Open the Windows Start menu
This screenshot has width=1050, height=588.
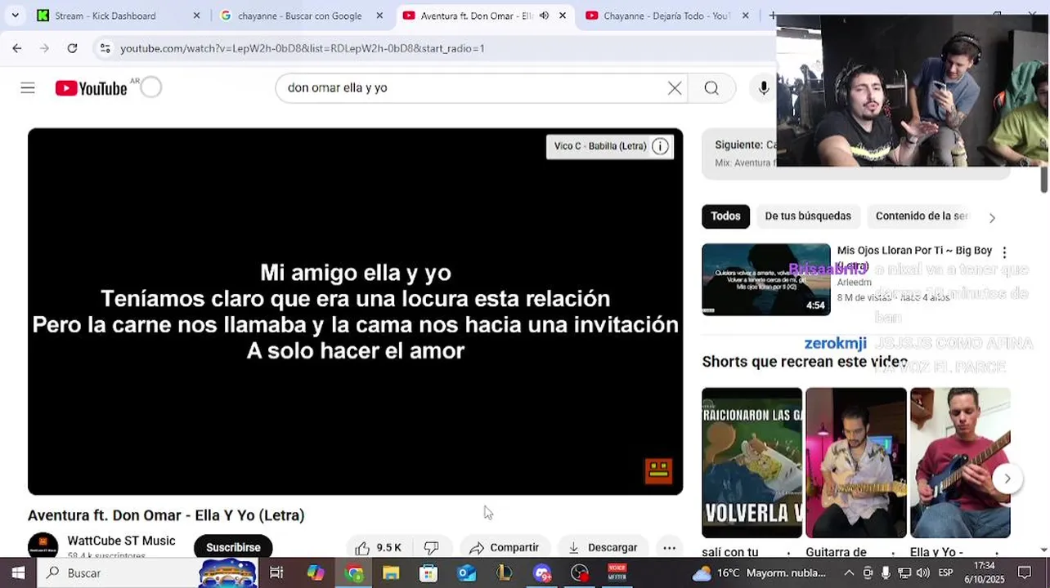coord(18,573)
